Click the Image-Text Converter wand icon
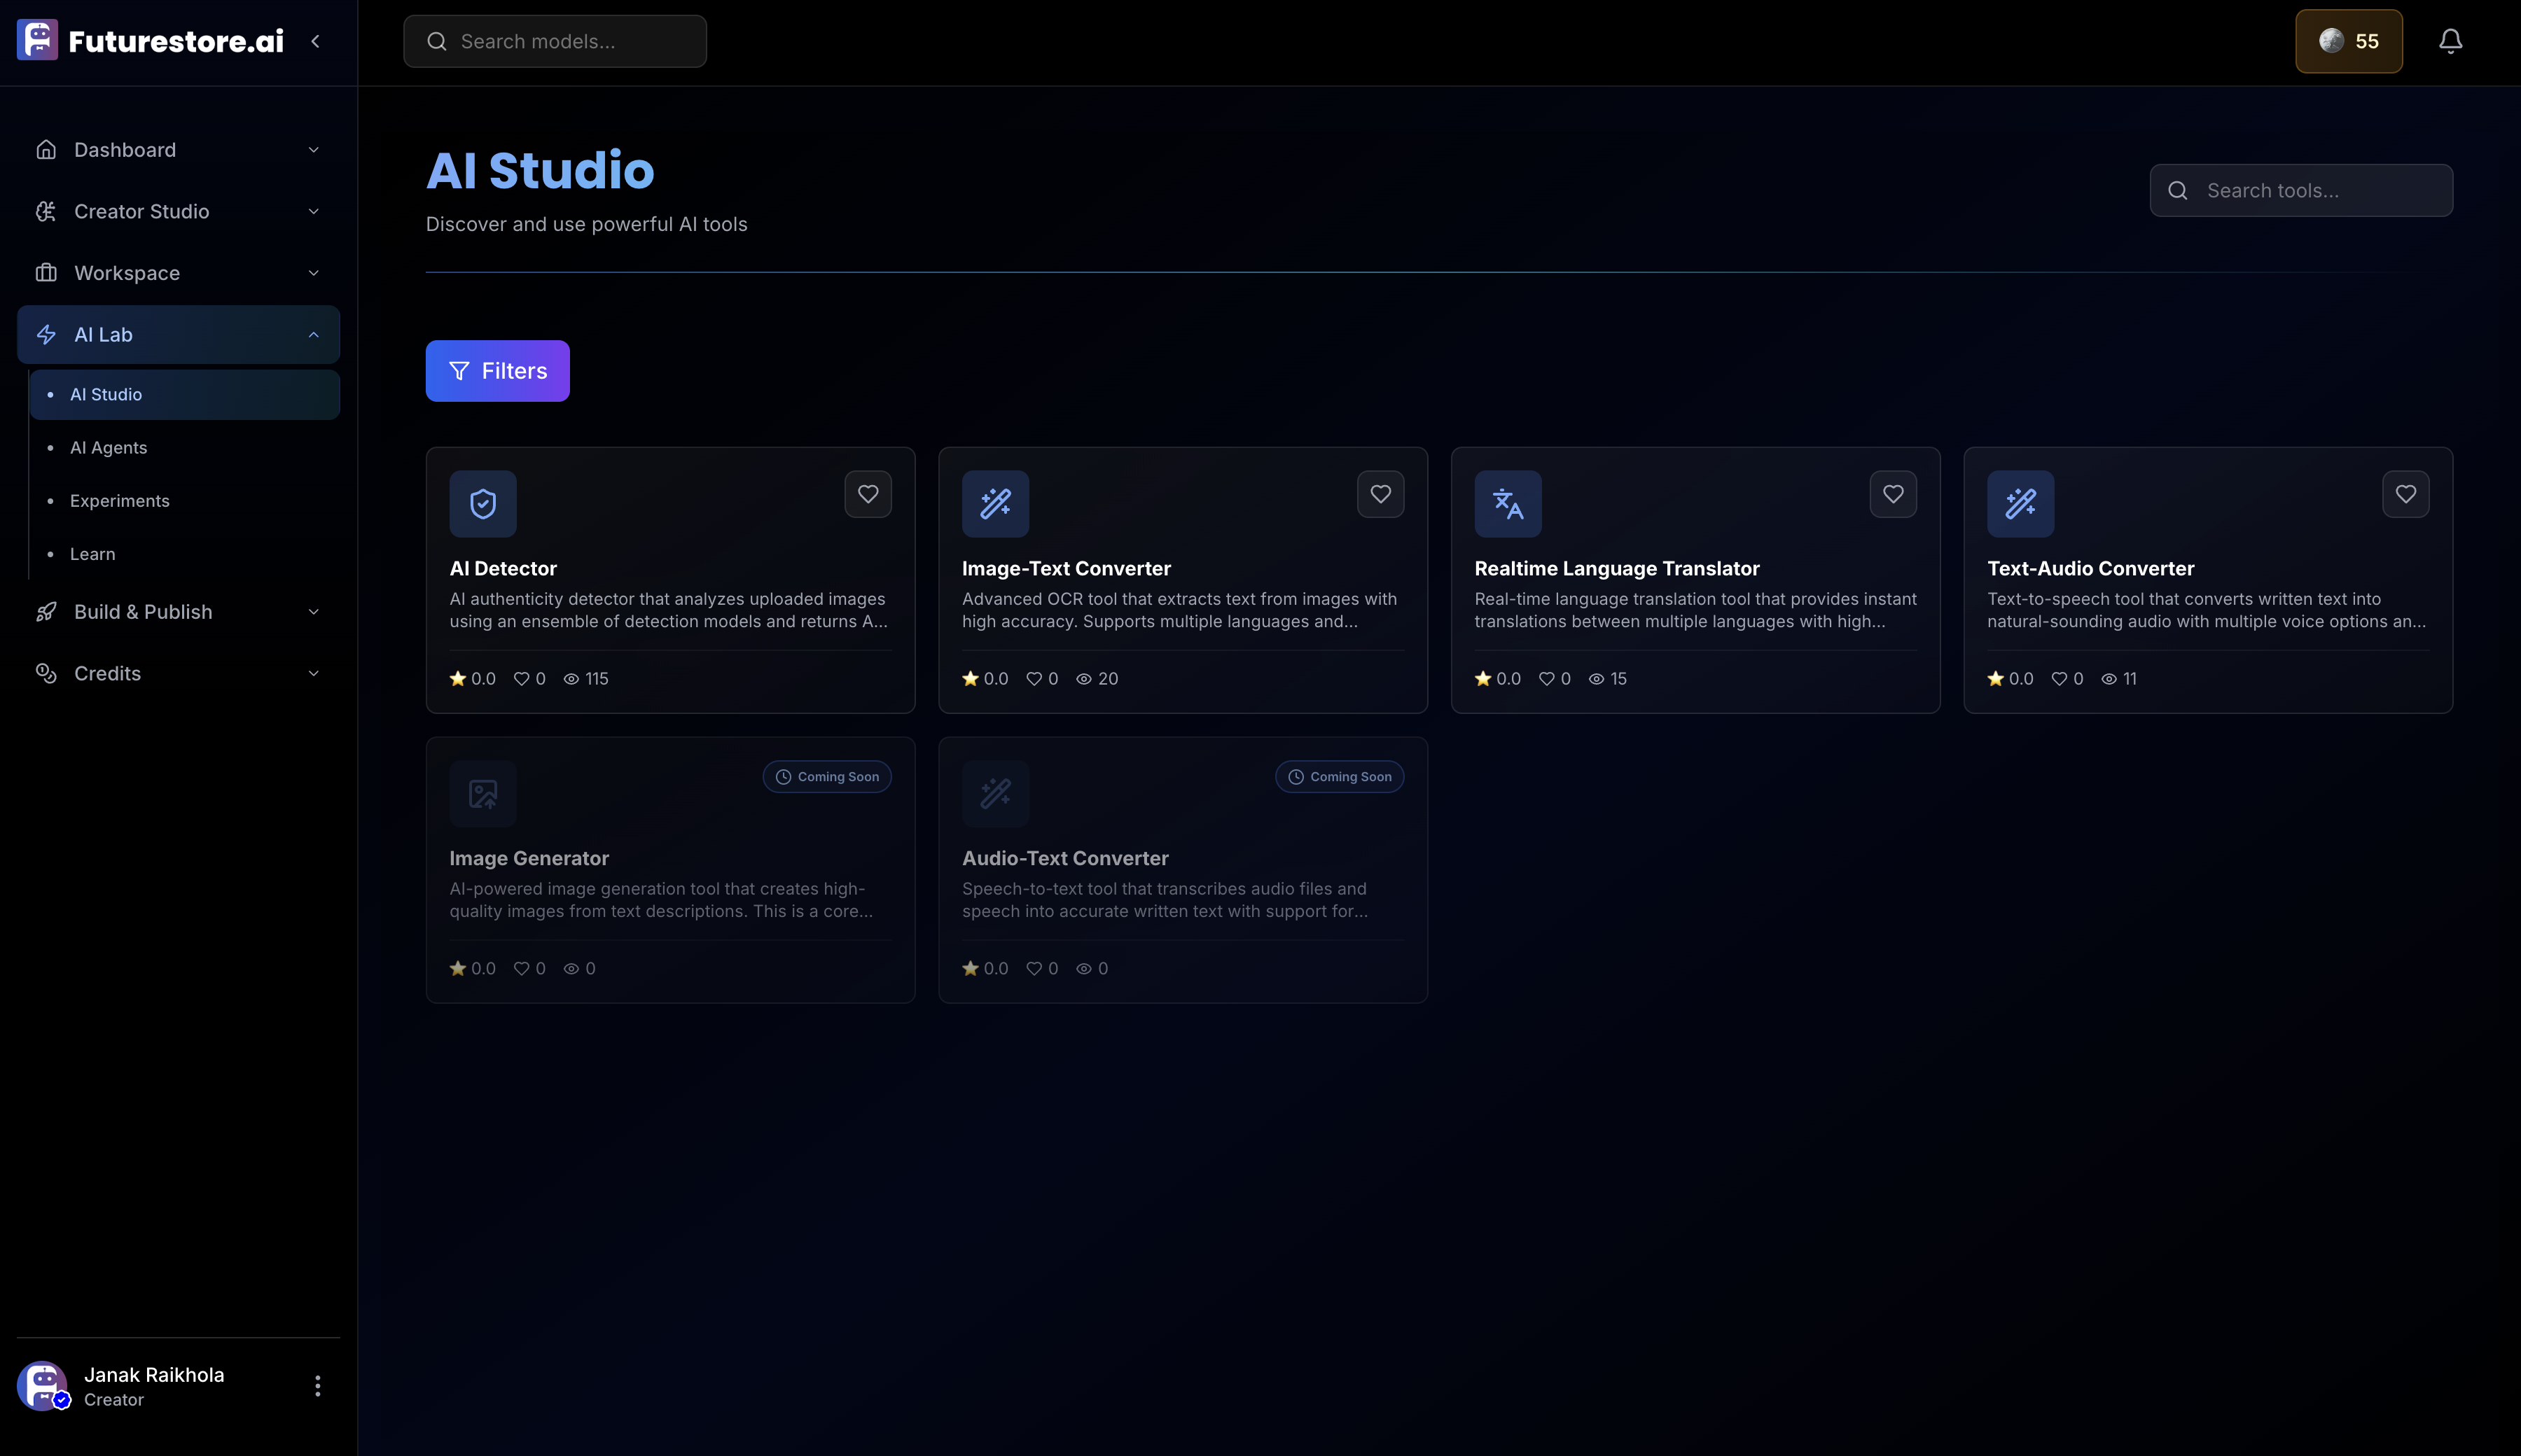Image resolution: width=2521 pixels, height=1456 pixels. pyautogui.click(x=995, y=504)
